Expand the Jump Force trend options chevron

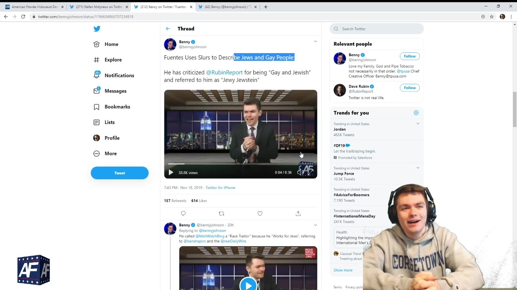coord(418,168)
